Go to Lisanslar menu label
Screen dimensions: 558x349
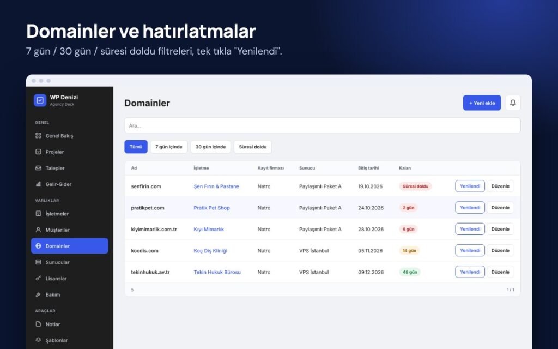pos(56,279)
